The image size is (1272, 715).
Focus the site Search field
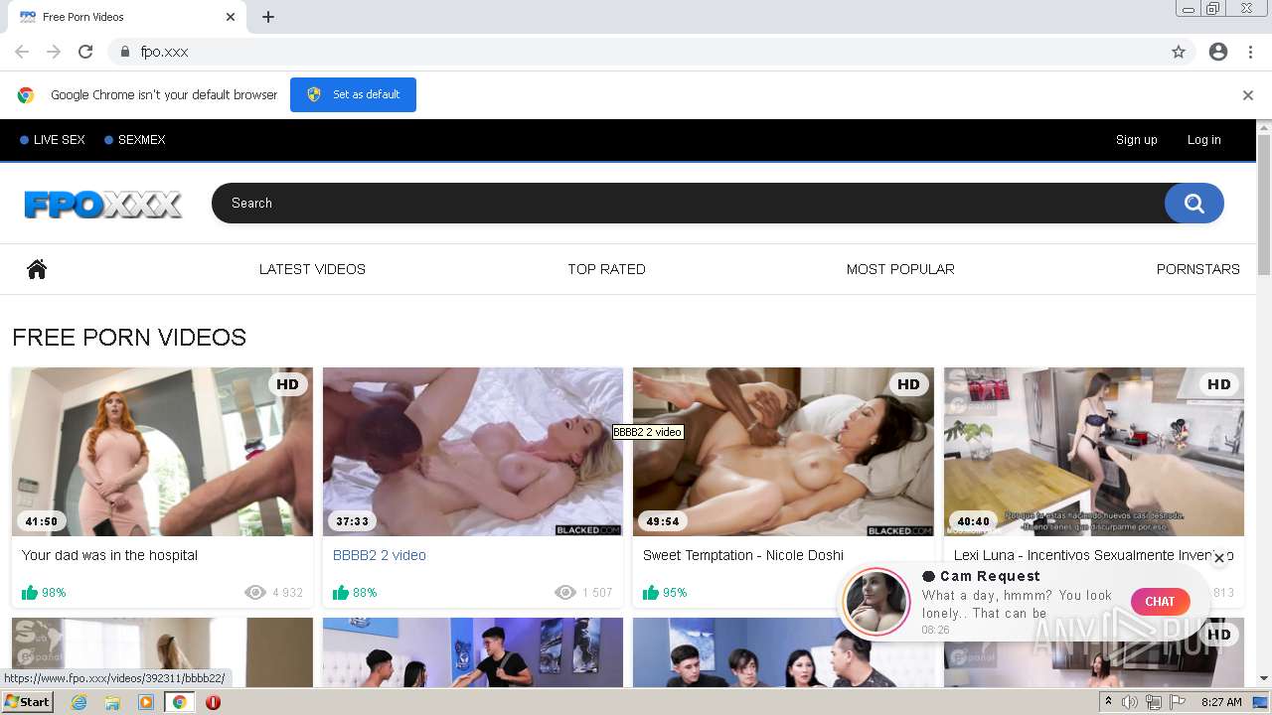click(x=688, y=203)
